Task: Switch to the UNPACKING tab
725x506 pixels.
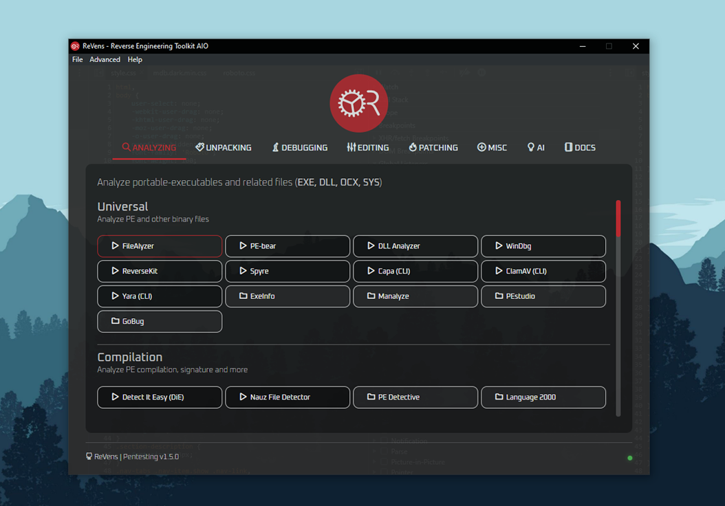Action: (x=224, y=147)
